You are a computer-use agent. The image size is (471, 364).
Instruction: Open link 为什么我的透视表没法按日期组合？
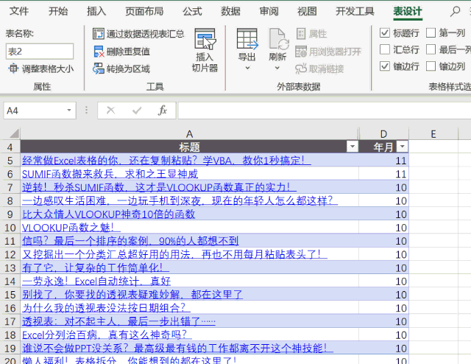(106, 308)
